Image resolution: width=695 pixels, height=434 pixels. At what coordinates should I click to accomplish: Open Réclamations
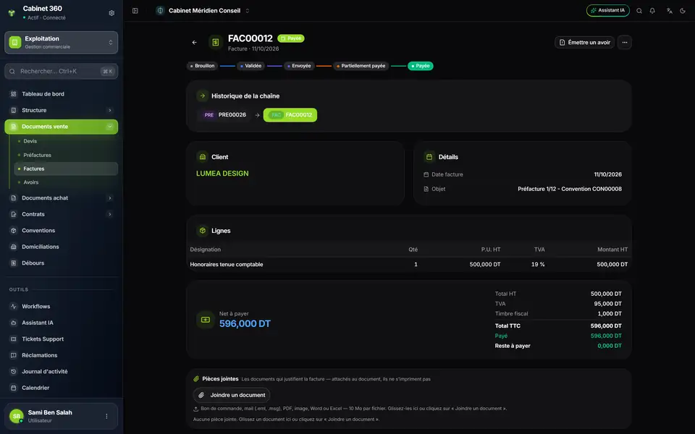tap(61, 355)
